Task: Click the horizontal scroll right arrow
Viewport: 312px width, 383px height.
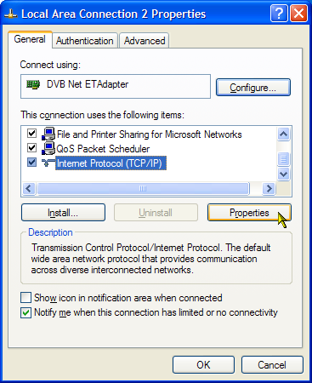Action: pyautogui.click(x=269, y=188)
